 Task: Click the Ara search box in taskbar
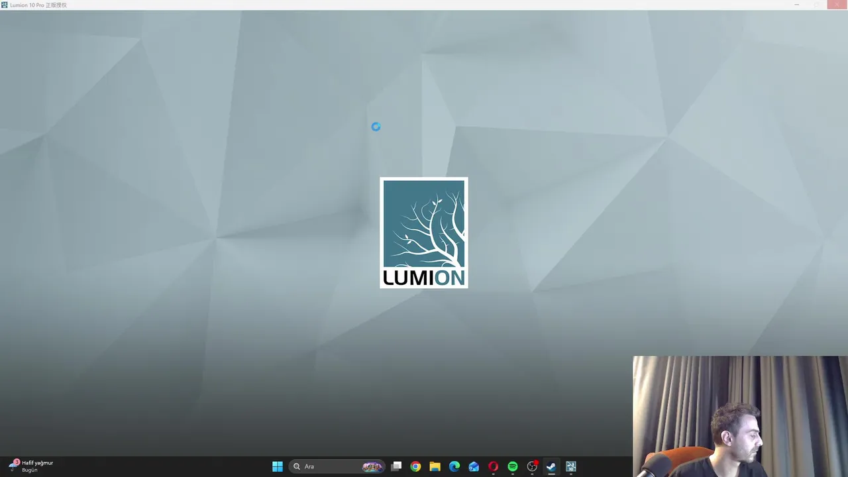pyautogui.click(x=337, y=466)
